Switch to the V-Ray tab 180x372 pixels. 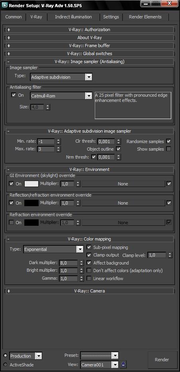pos(36,17)
